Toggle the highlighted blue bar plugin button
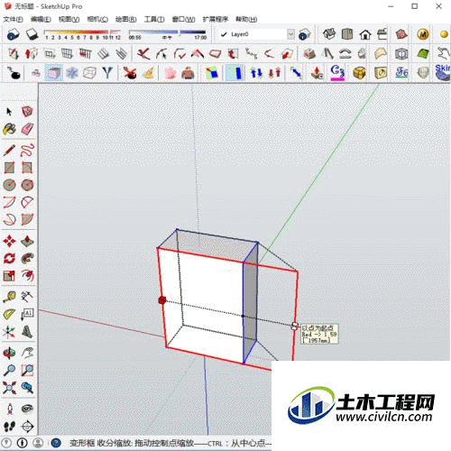451x451 pixels. tap(235, 73)
